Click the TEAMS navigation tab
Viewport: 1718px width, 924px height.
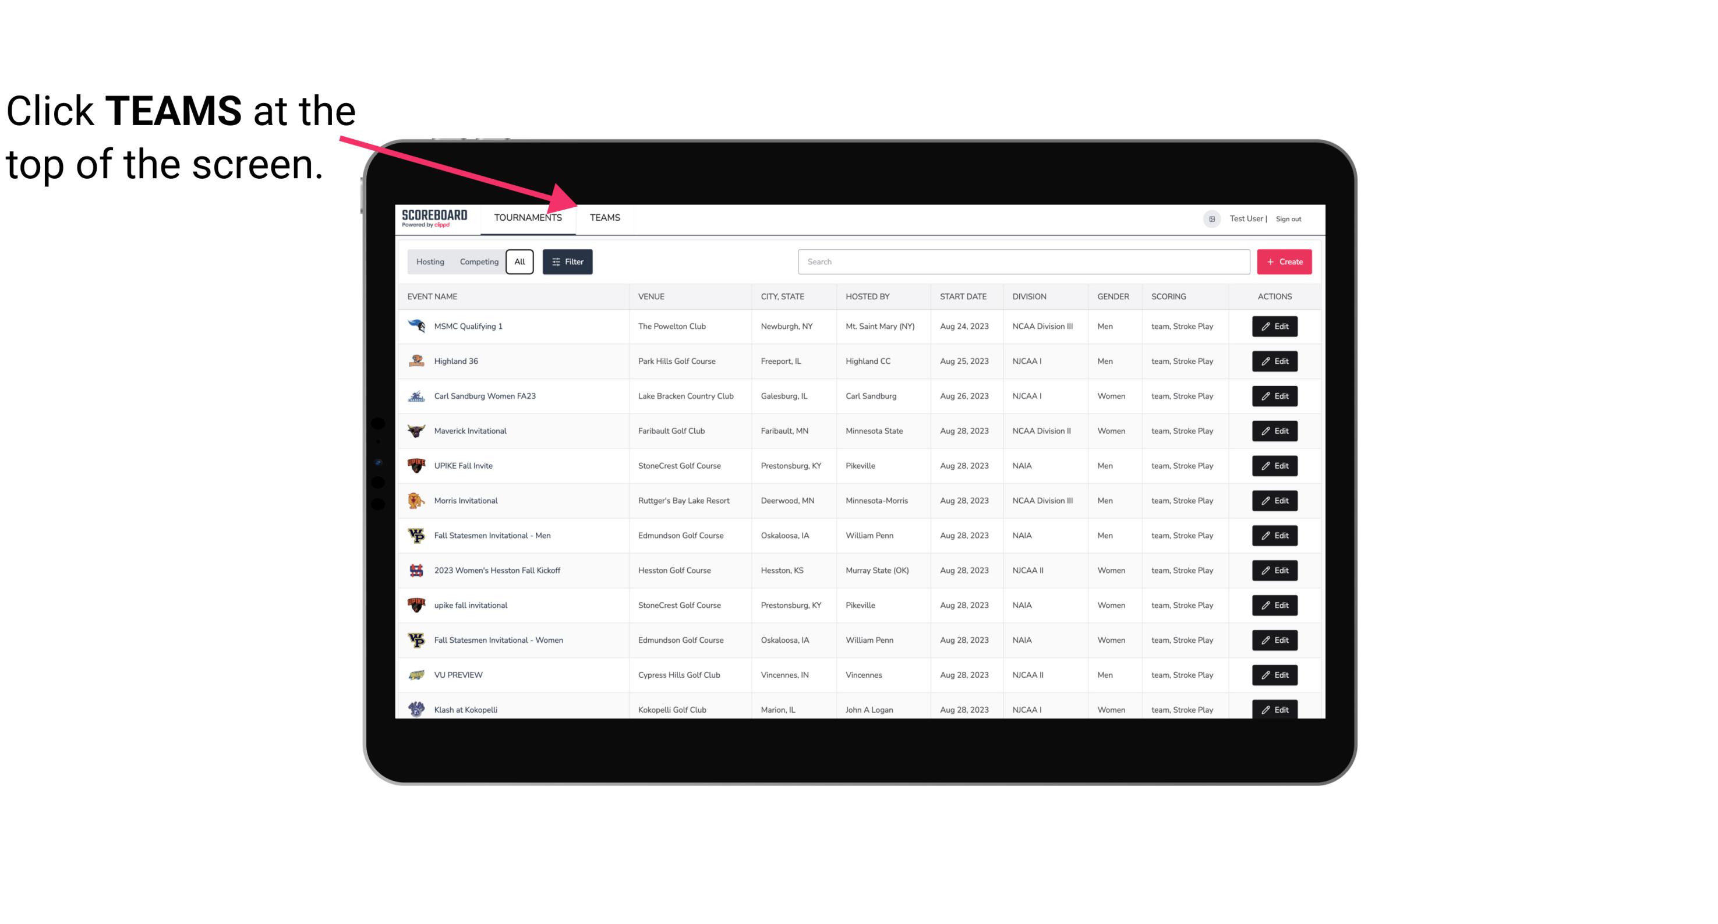(604, 217)
